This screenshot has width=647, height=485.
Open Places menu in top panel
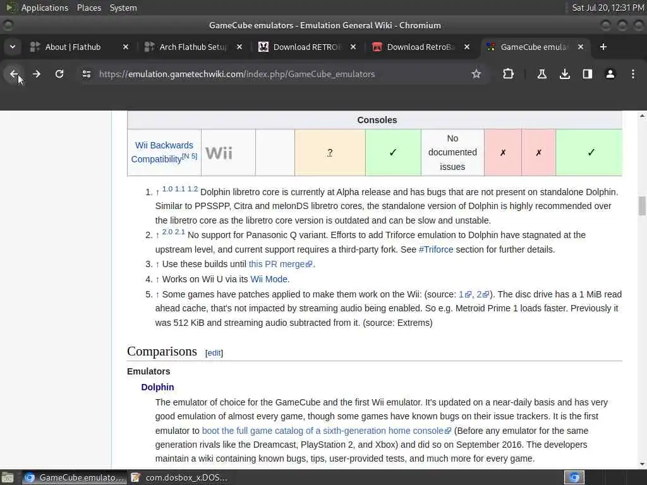[89, 8]
